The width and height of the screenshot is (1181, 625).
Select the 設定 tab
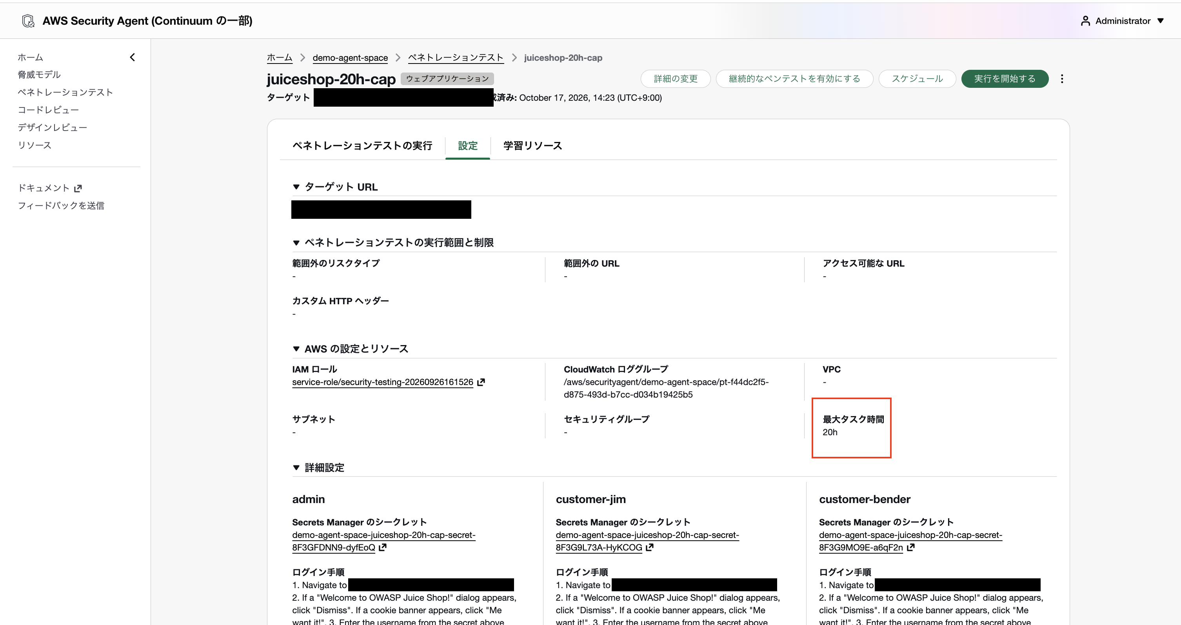click(468, 146)
